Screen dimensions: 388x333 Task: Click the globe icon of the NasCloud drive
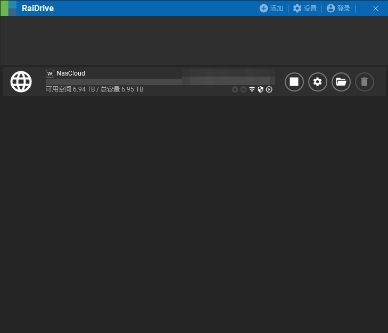(21, 81)
